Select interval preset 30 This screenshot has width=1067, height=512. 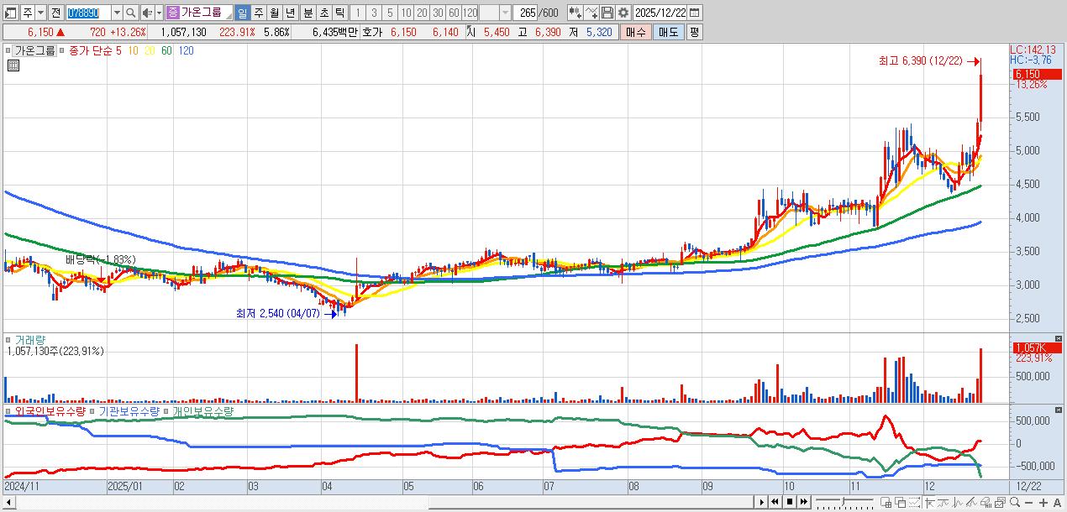click(x=438, y=13)
